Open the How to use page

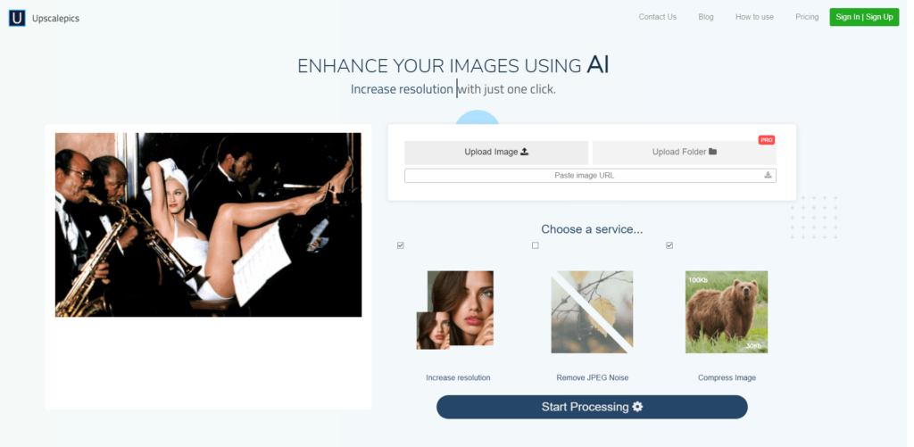point(754,17)
